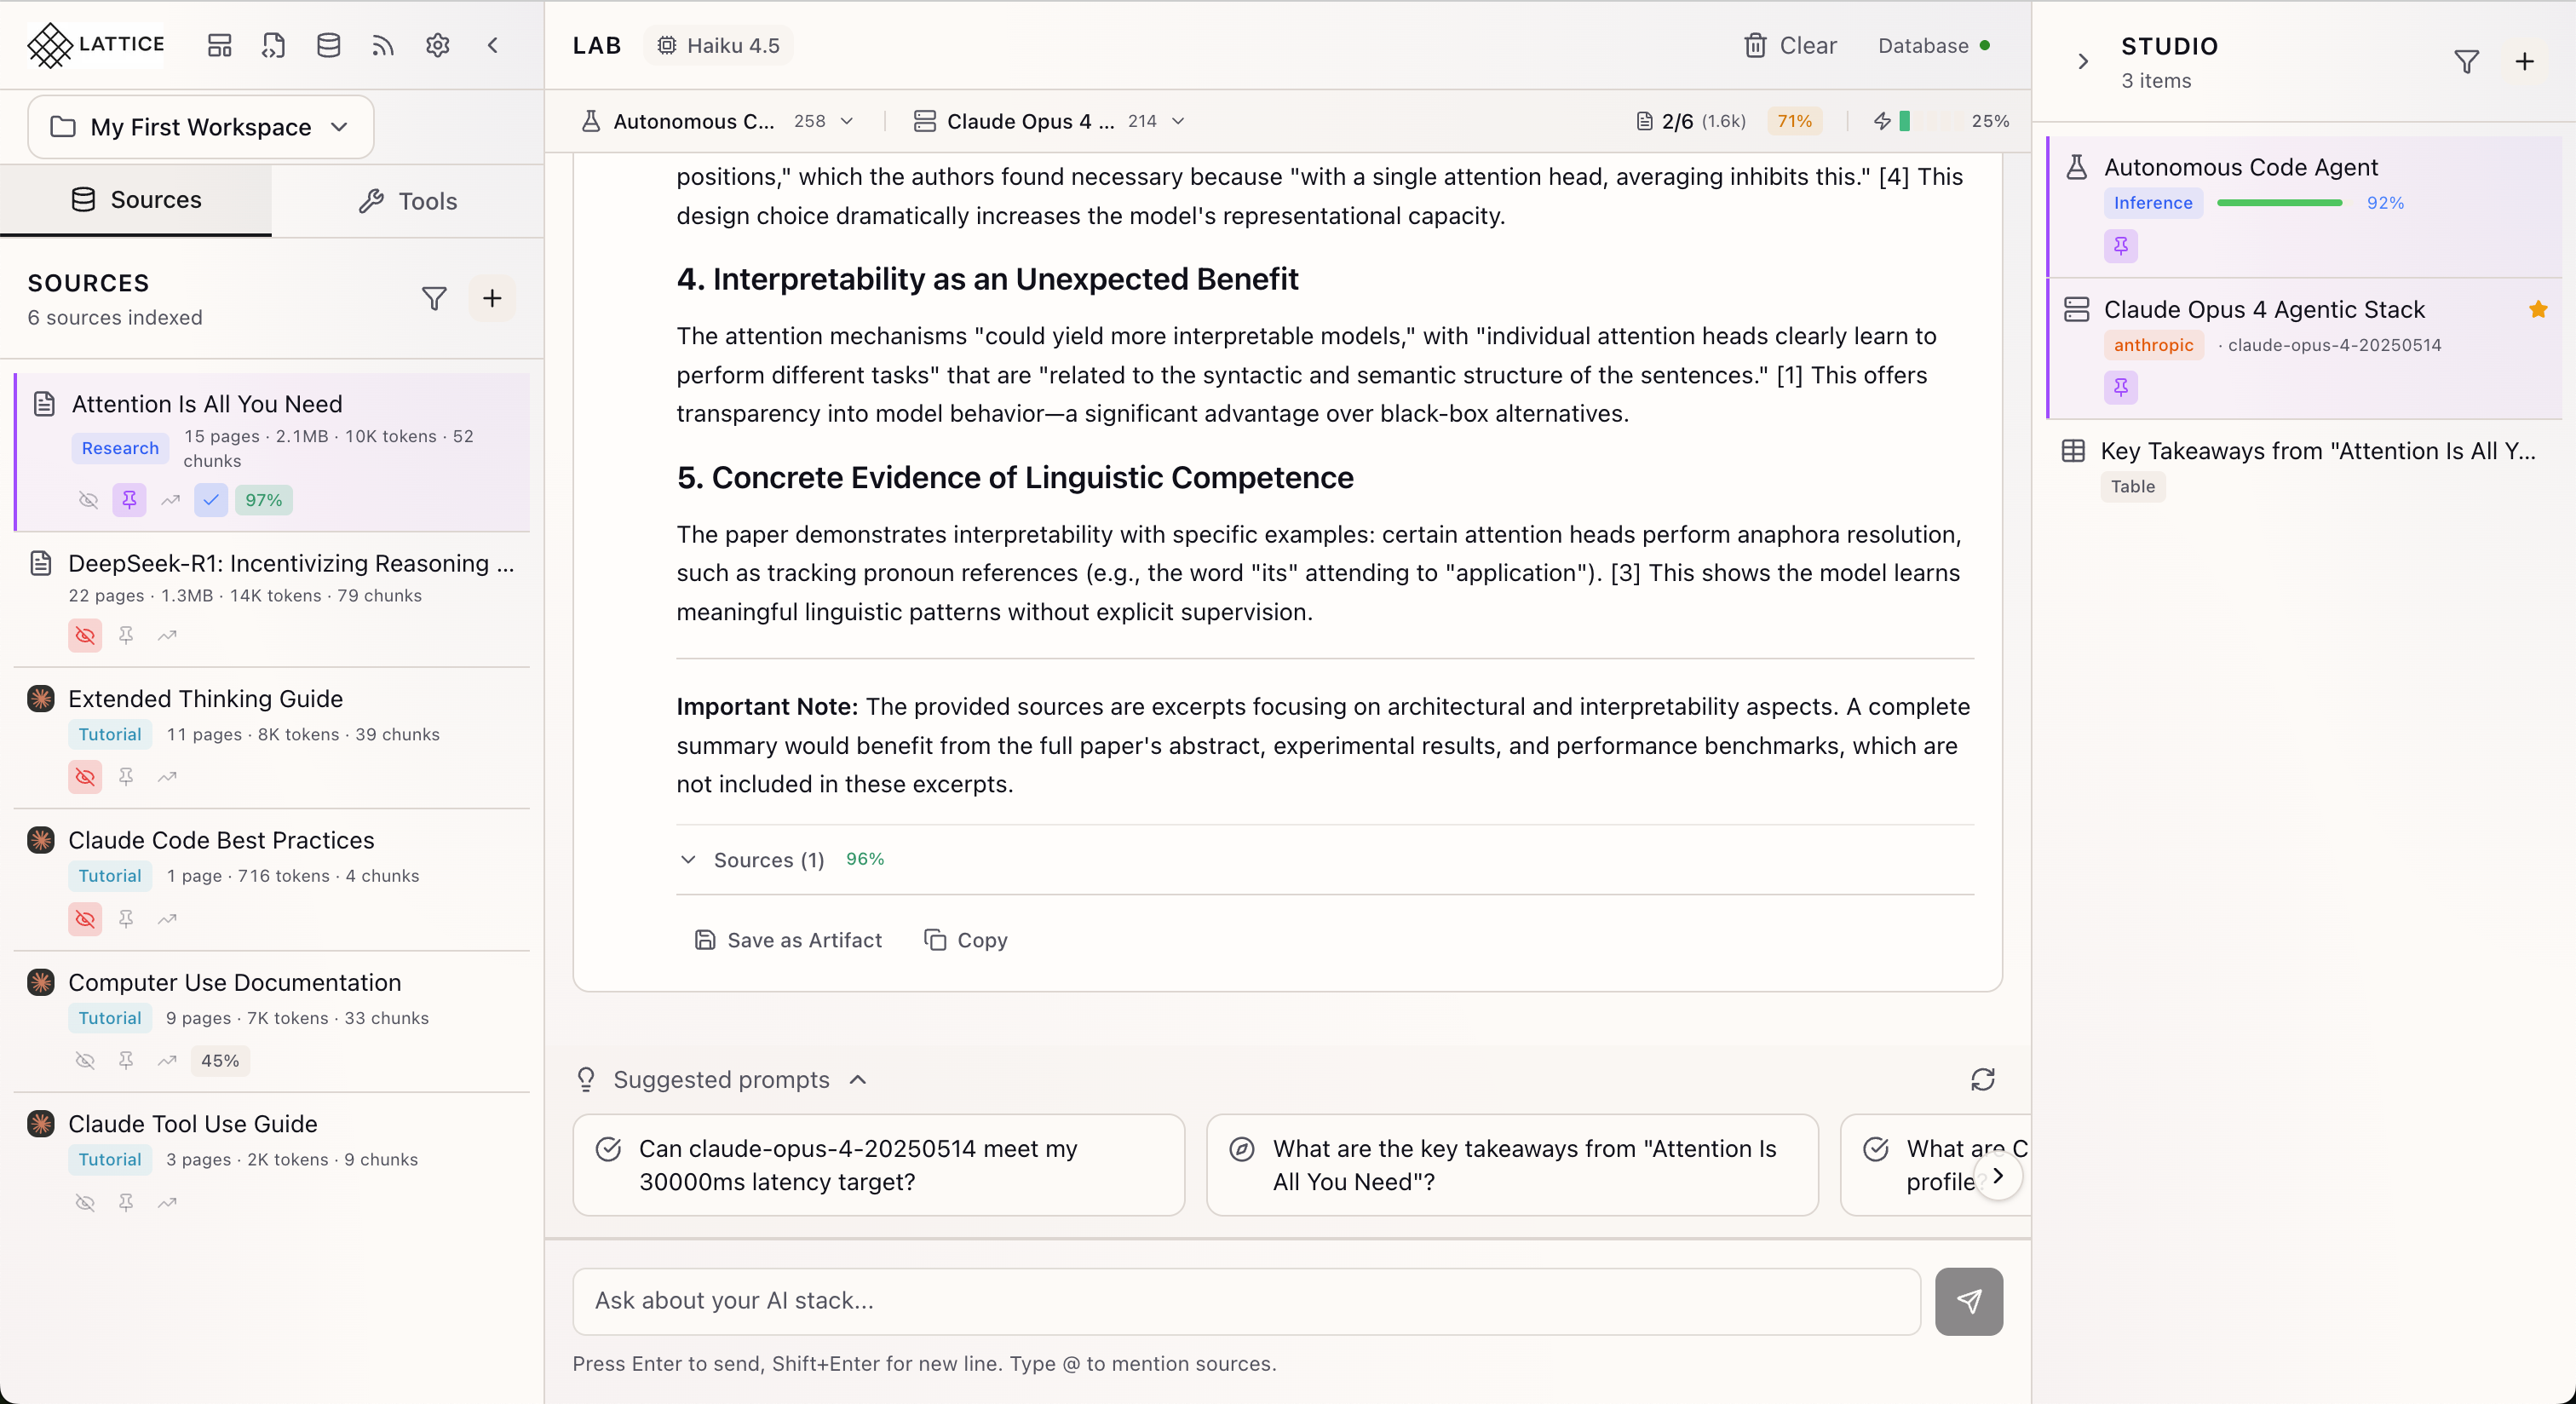Image resolution: width=2576 pixels, height=1404 pixels.
Task: Click the RSS feed icon in header
Action: [x=383, y=45]
